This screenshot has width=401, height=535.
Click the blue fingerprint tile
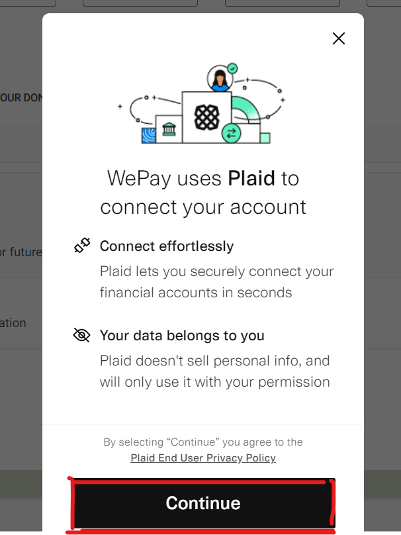point(148,136)
